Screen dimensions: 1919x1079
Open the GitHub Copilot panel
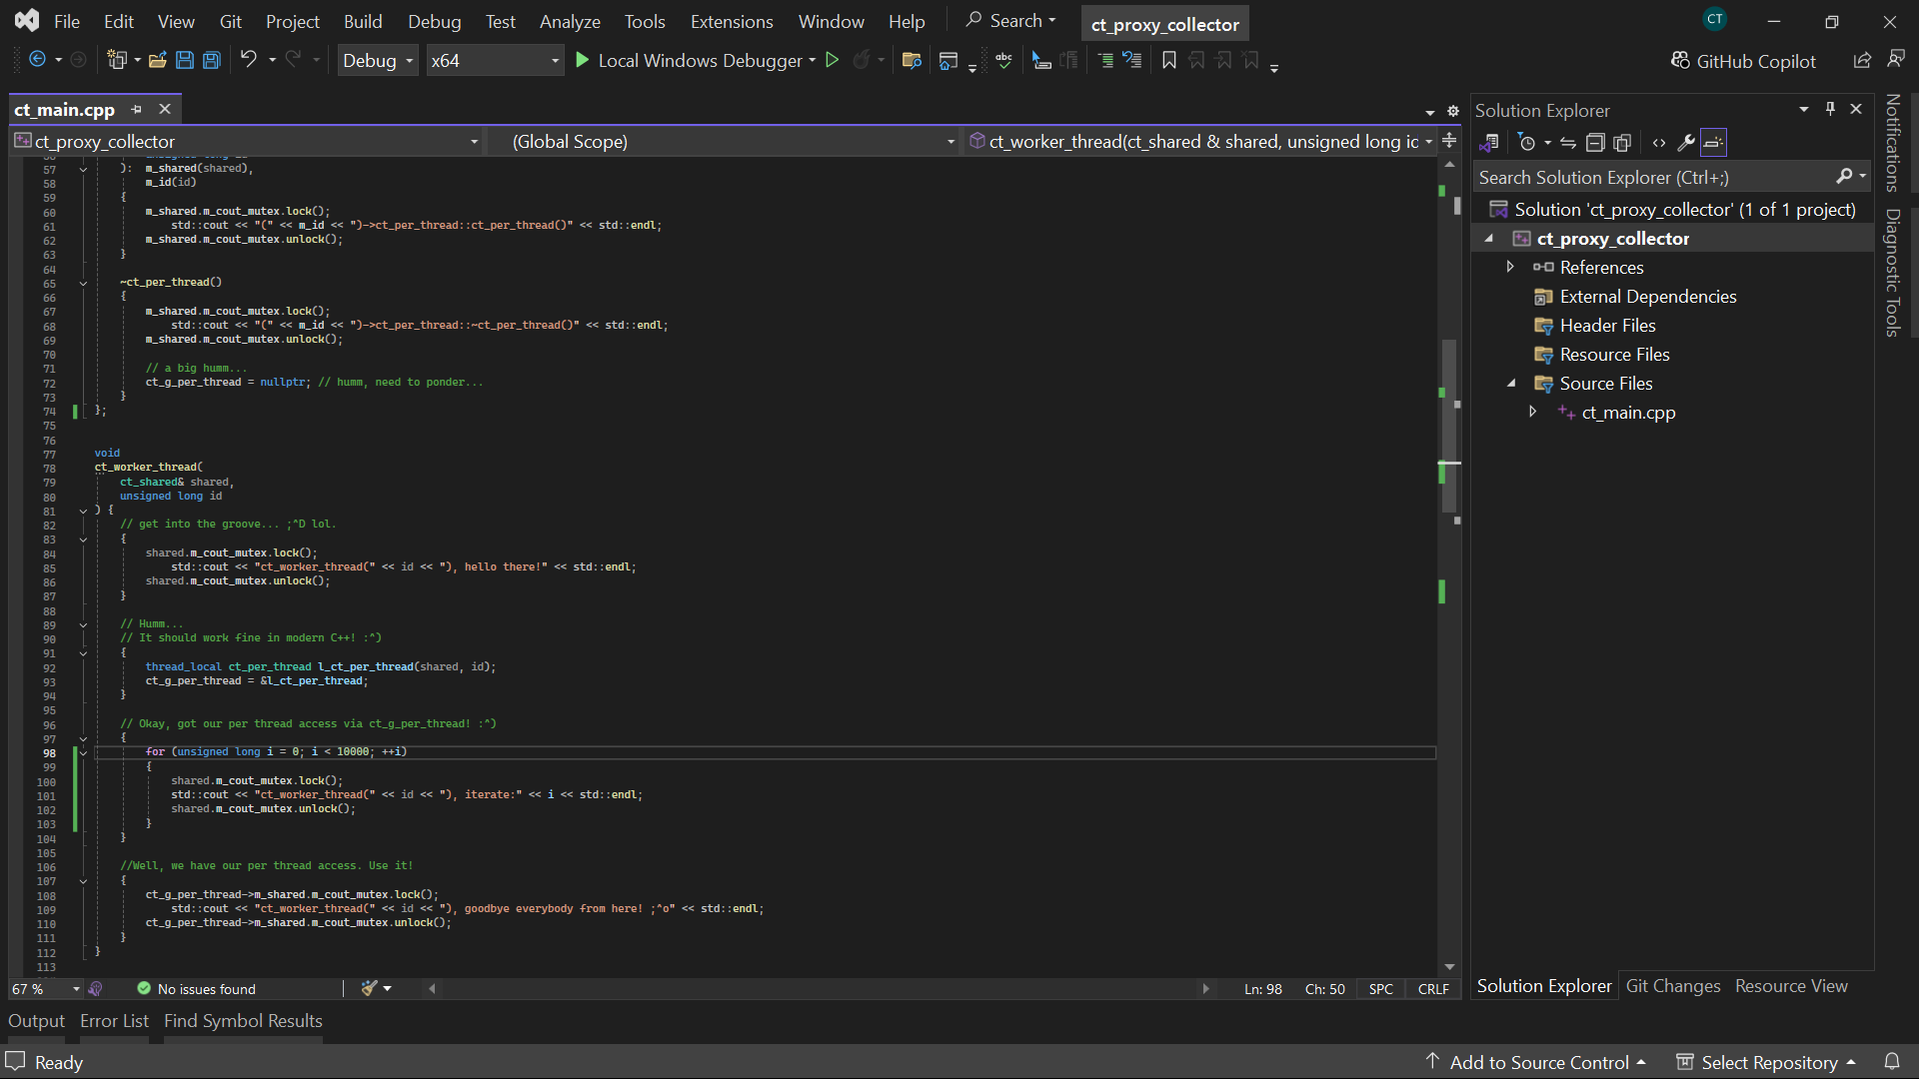click(x=1744, y=61)
